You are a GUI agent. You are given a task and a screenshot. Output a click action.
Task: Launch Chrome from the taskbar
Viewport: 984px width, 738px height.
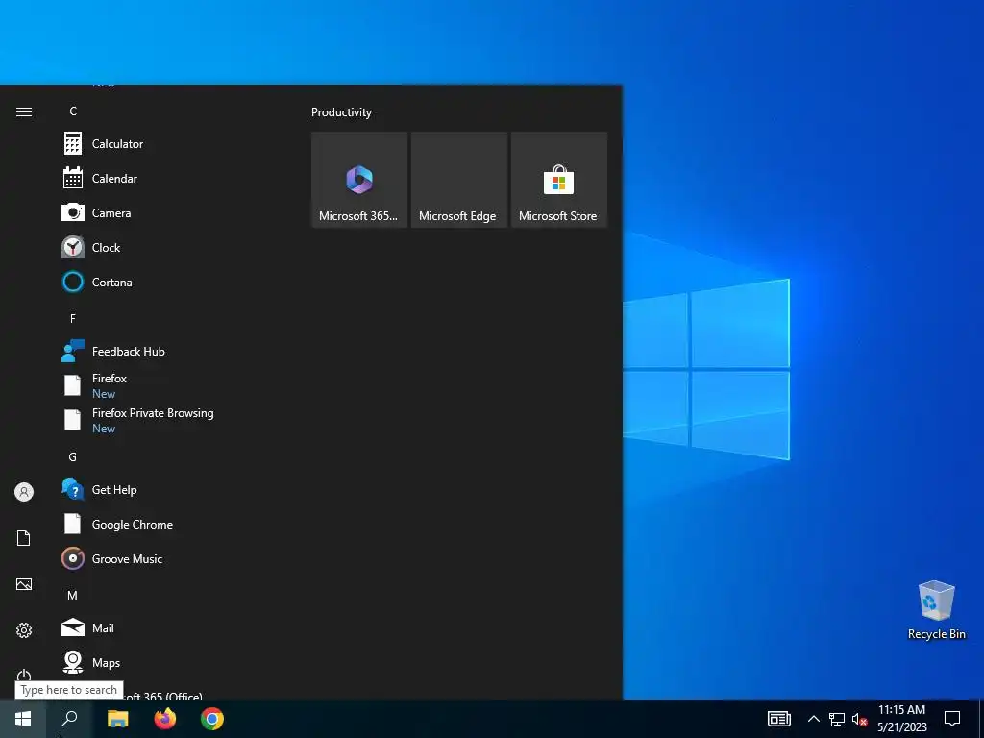pos(212,719)
